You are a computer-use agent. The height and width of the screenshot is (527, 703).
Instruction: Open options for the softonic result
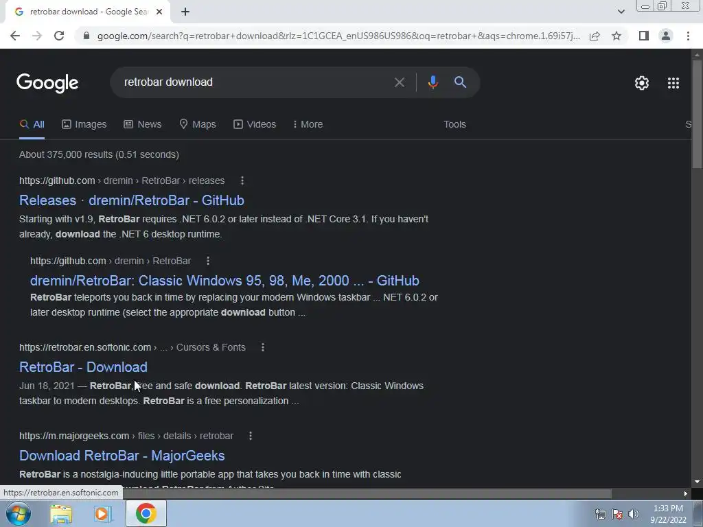click(x=263, y=347)
